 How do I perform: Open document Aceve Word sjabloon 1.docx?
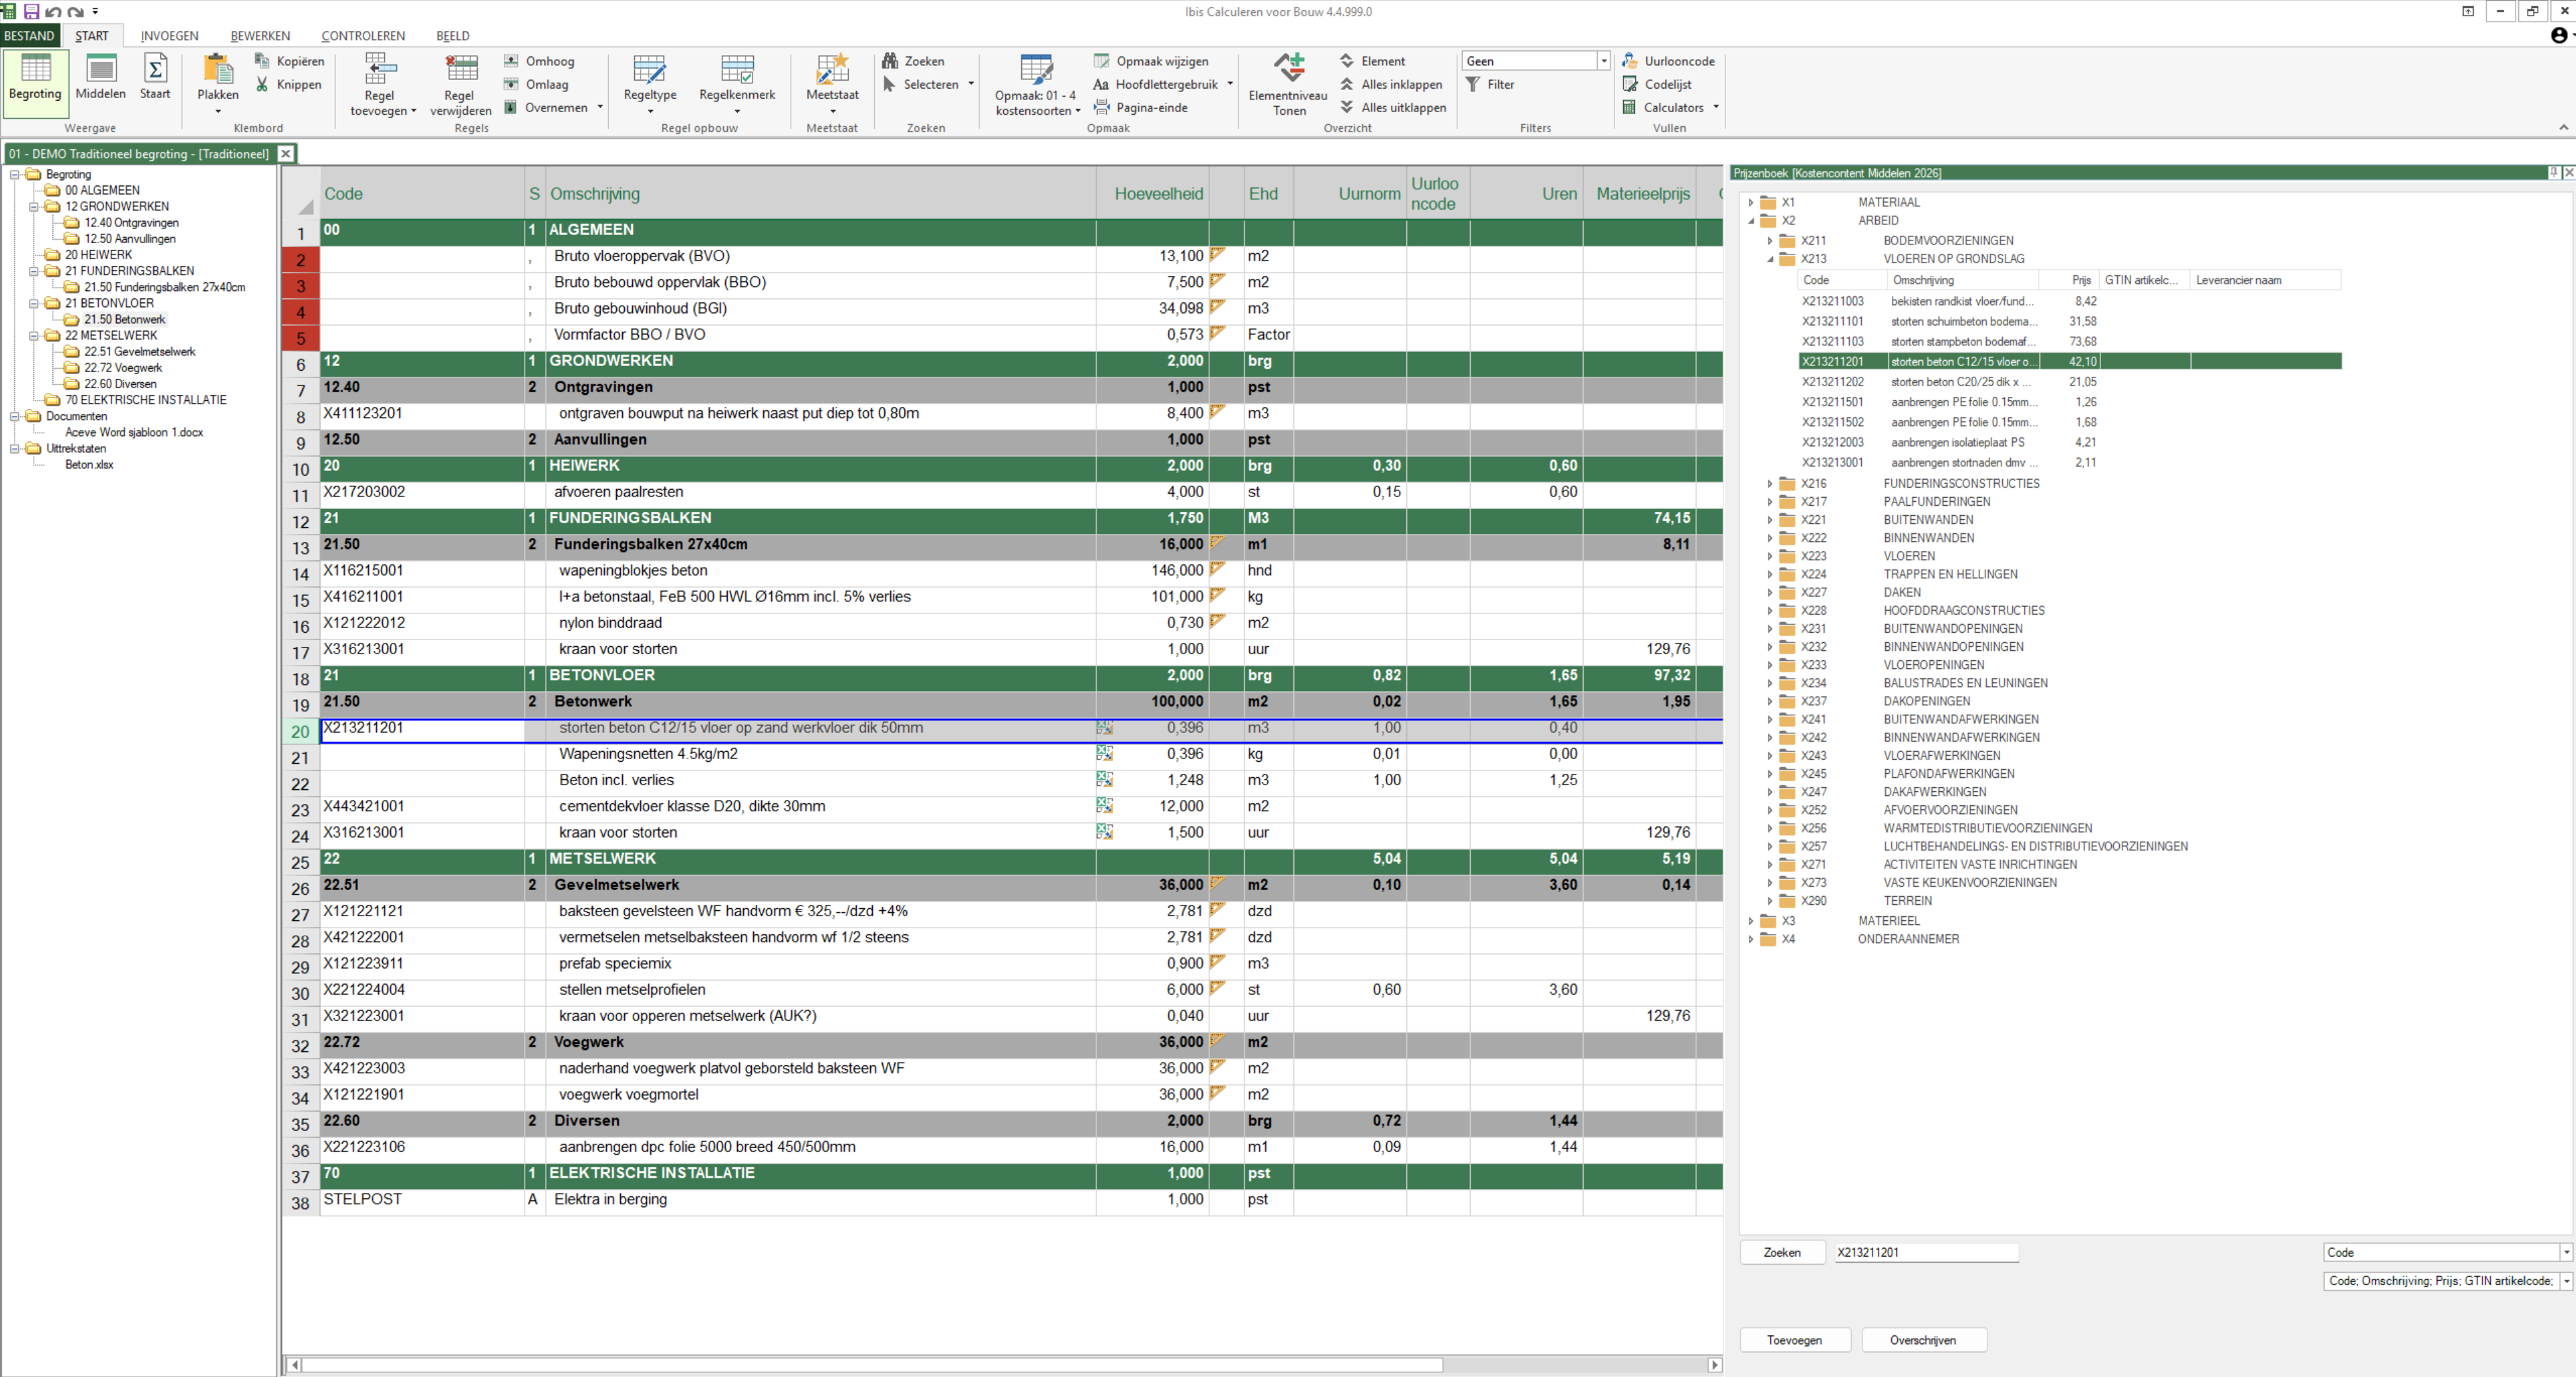[x=134, y=432]
